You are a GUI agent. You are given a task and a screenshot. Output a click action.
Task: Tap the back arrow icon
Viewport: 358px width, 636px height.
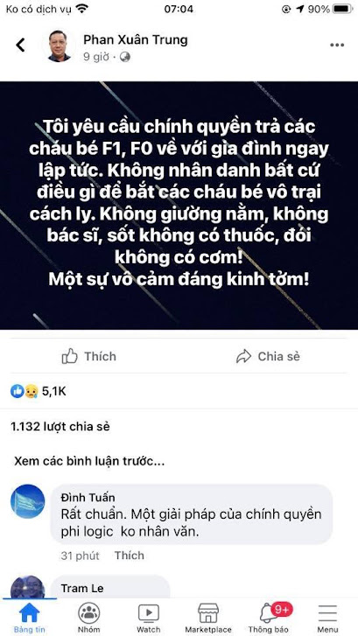(20, 45)
